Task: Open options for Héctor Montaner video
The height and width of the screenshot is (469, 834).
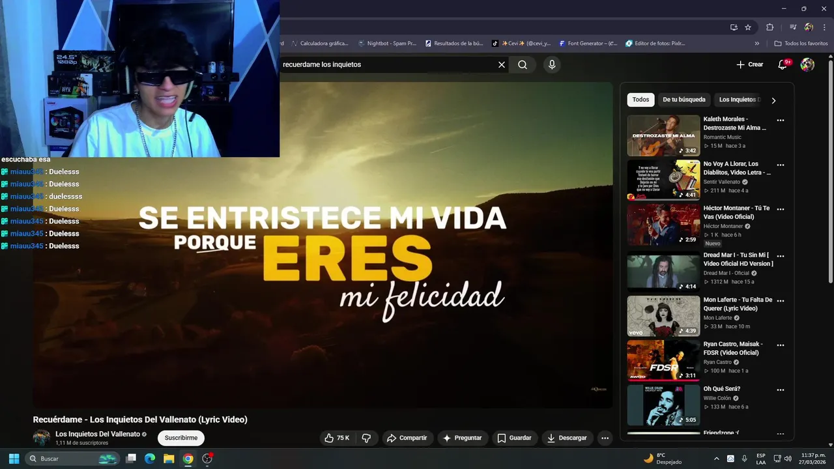Action: click(x=781, y=209)
